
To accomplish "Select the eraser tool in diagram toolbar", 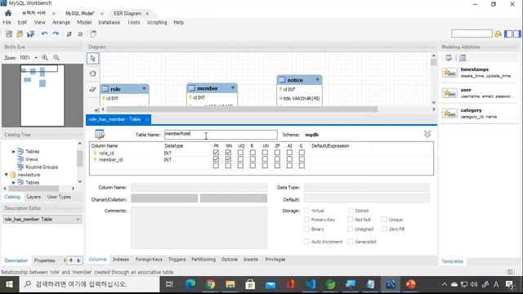I will pyautogui.click(x=92, y=89).
